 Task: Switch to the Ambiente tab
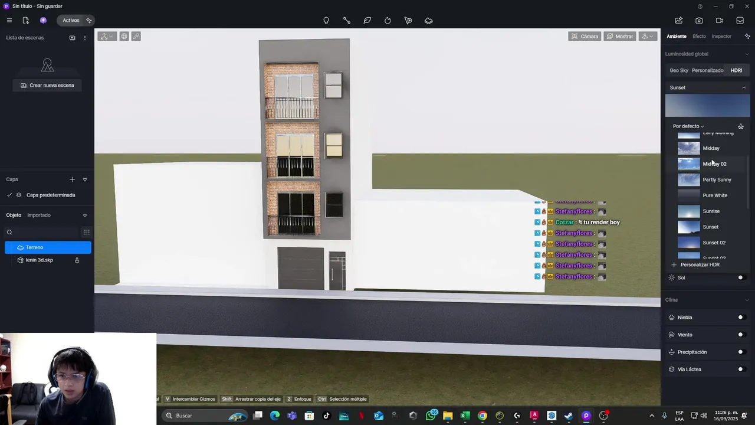click(x=677, y=36)
